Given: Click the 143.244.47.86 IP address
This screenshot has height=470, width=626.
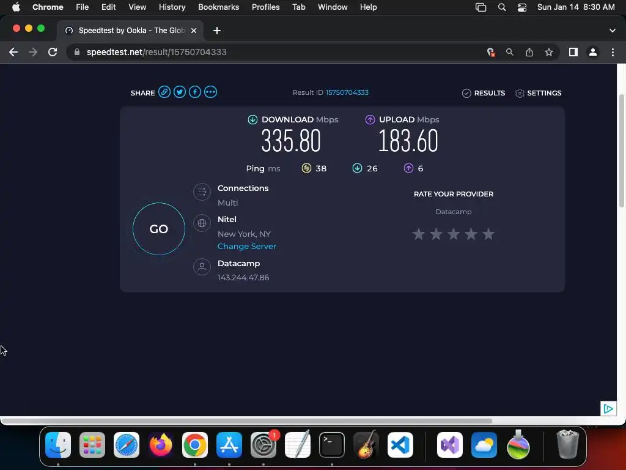Looking at the screenshot, I should 243,277.
